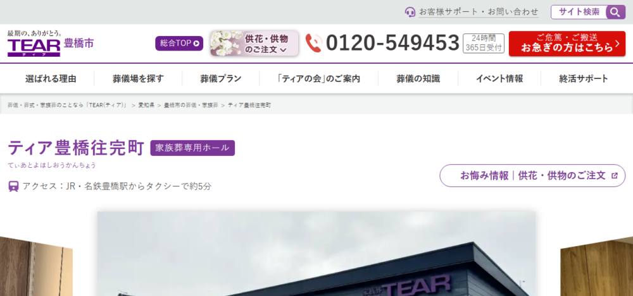
Task: Go to TEAR logo homepage
Action: (34, 43)
